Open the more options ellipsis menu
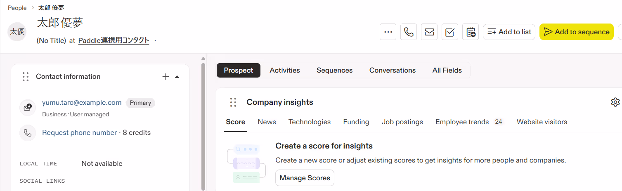The image size is (622, 191). 388,32
